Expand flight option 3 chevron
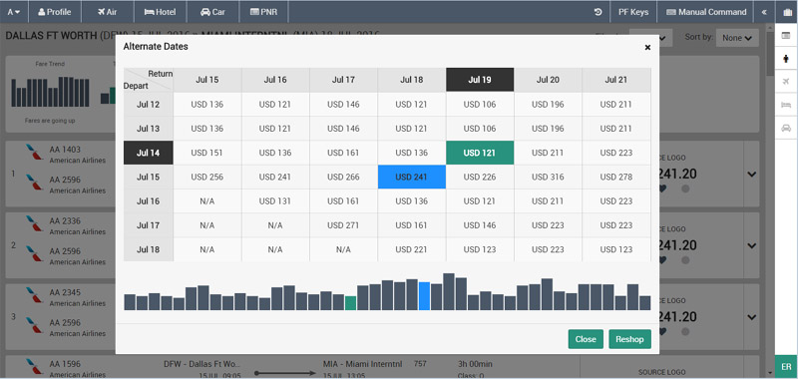This screenshot has width=798, height=379. (x=752, y=317)
